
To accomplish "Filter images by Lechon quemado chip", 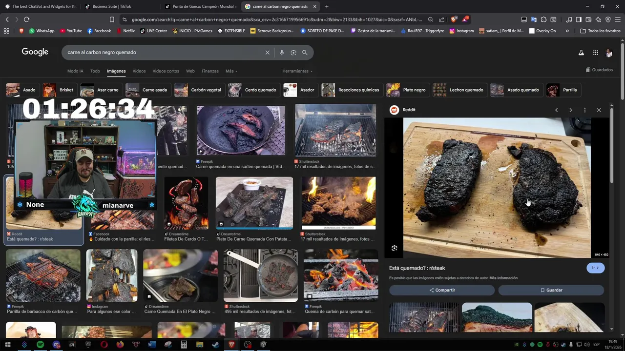I will tap(459, 90).
